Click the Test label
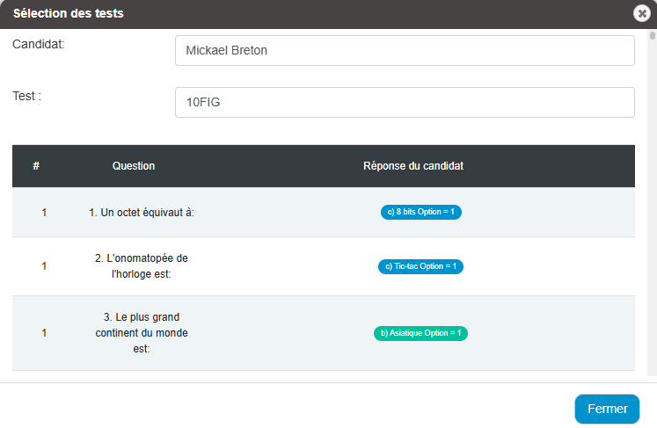The height and width of the screenshot is (428, 657). (26, 96)
